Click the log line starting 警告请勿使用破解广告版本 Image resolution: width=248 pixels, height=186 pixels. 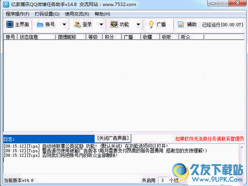(x=105, y=151)
